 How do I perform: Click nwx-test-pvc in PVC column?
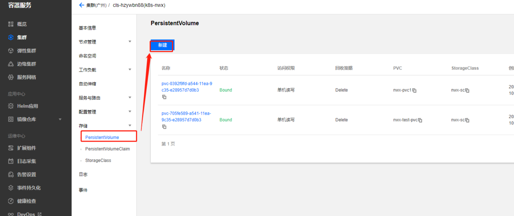click(405, 120)
